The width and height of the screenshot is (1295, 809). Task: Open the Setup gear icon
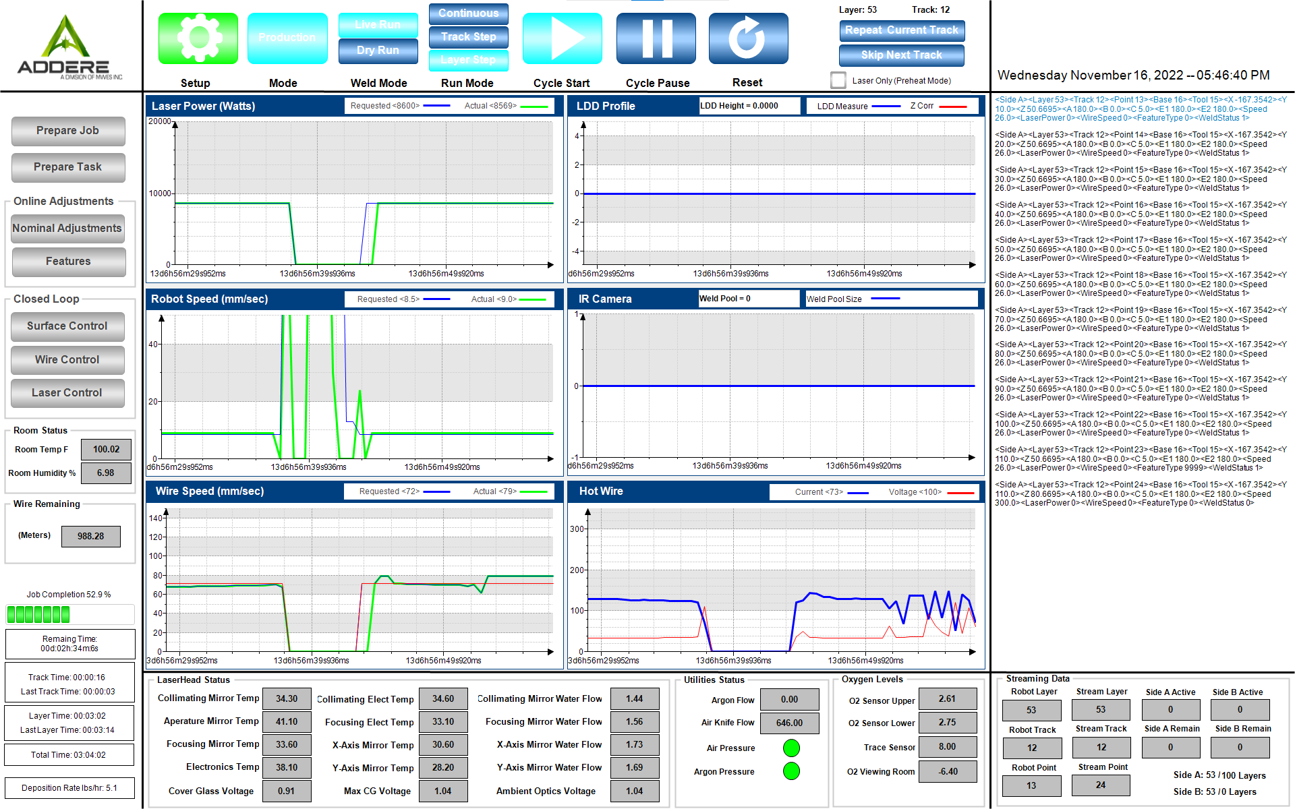click(198, 38)
